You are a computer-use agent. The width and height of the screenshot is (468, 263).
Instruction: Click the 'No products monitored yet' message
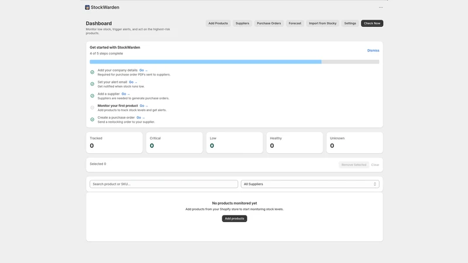tap(235, 203)
